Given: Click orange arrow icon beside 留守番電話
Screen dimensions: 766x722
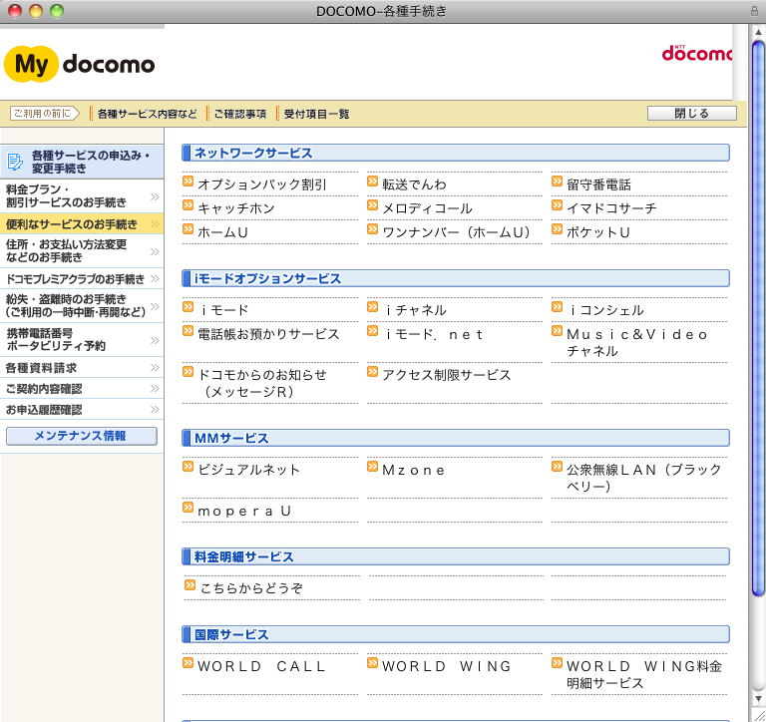Looking at the screenshot, I should tap(558, 181).
